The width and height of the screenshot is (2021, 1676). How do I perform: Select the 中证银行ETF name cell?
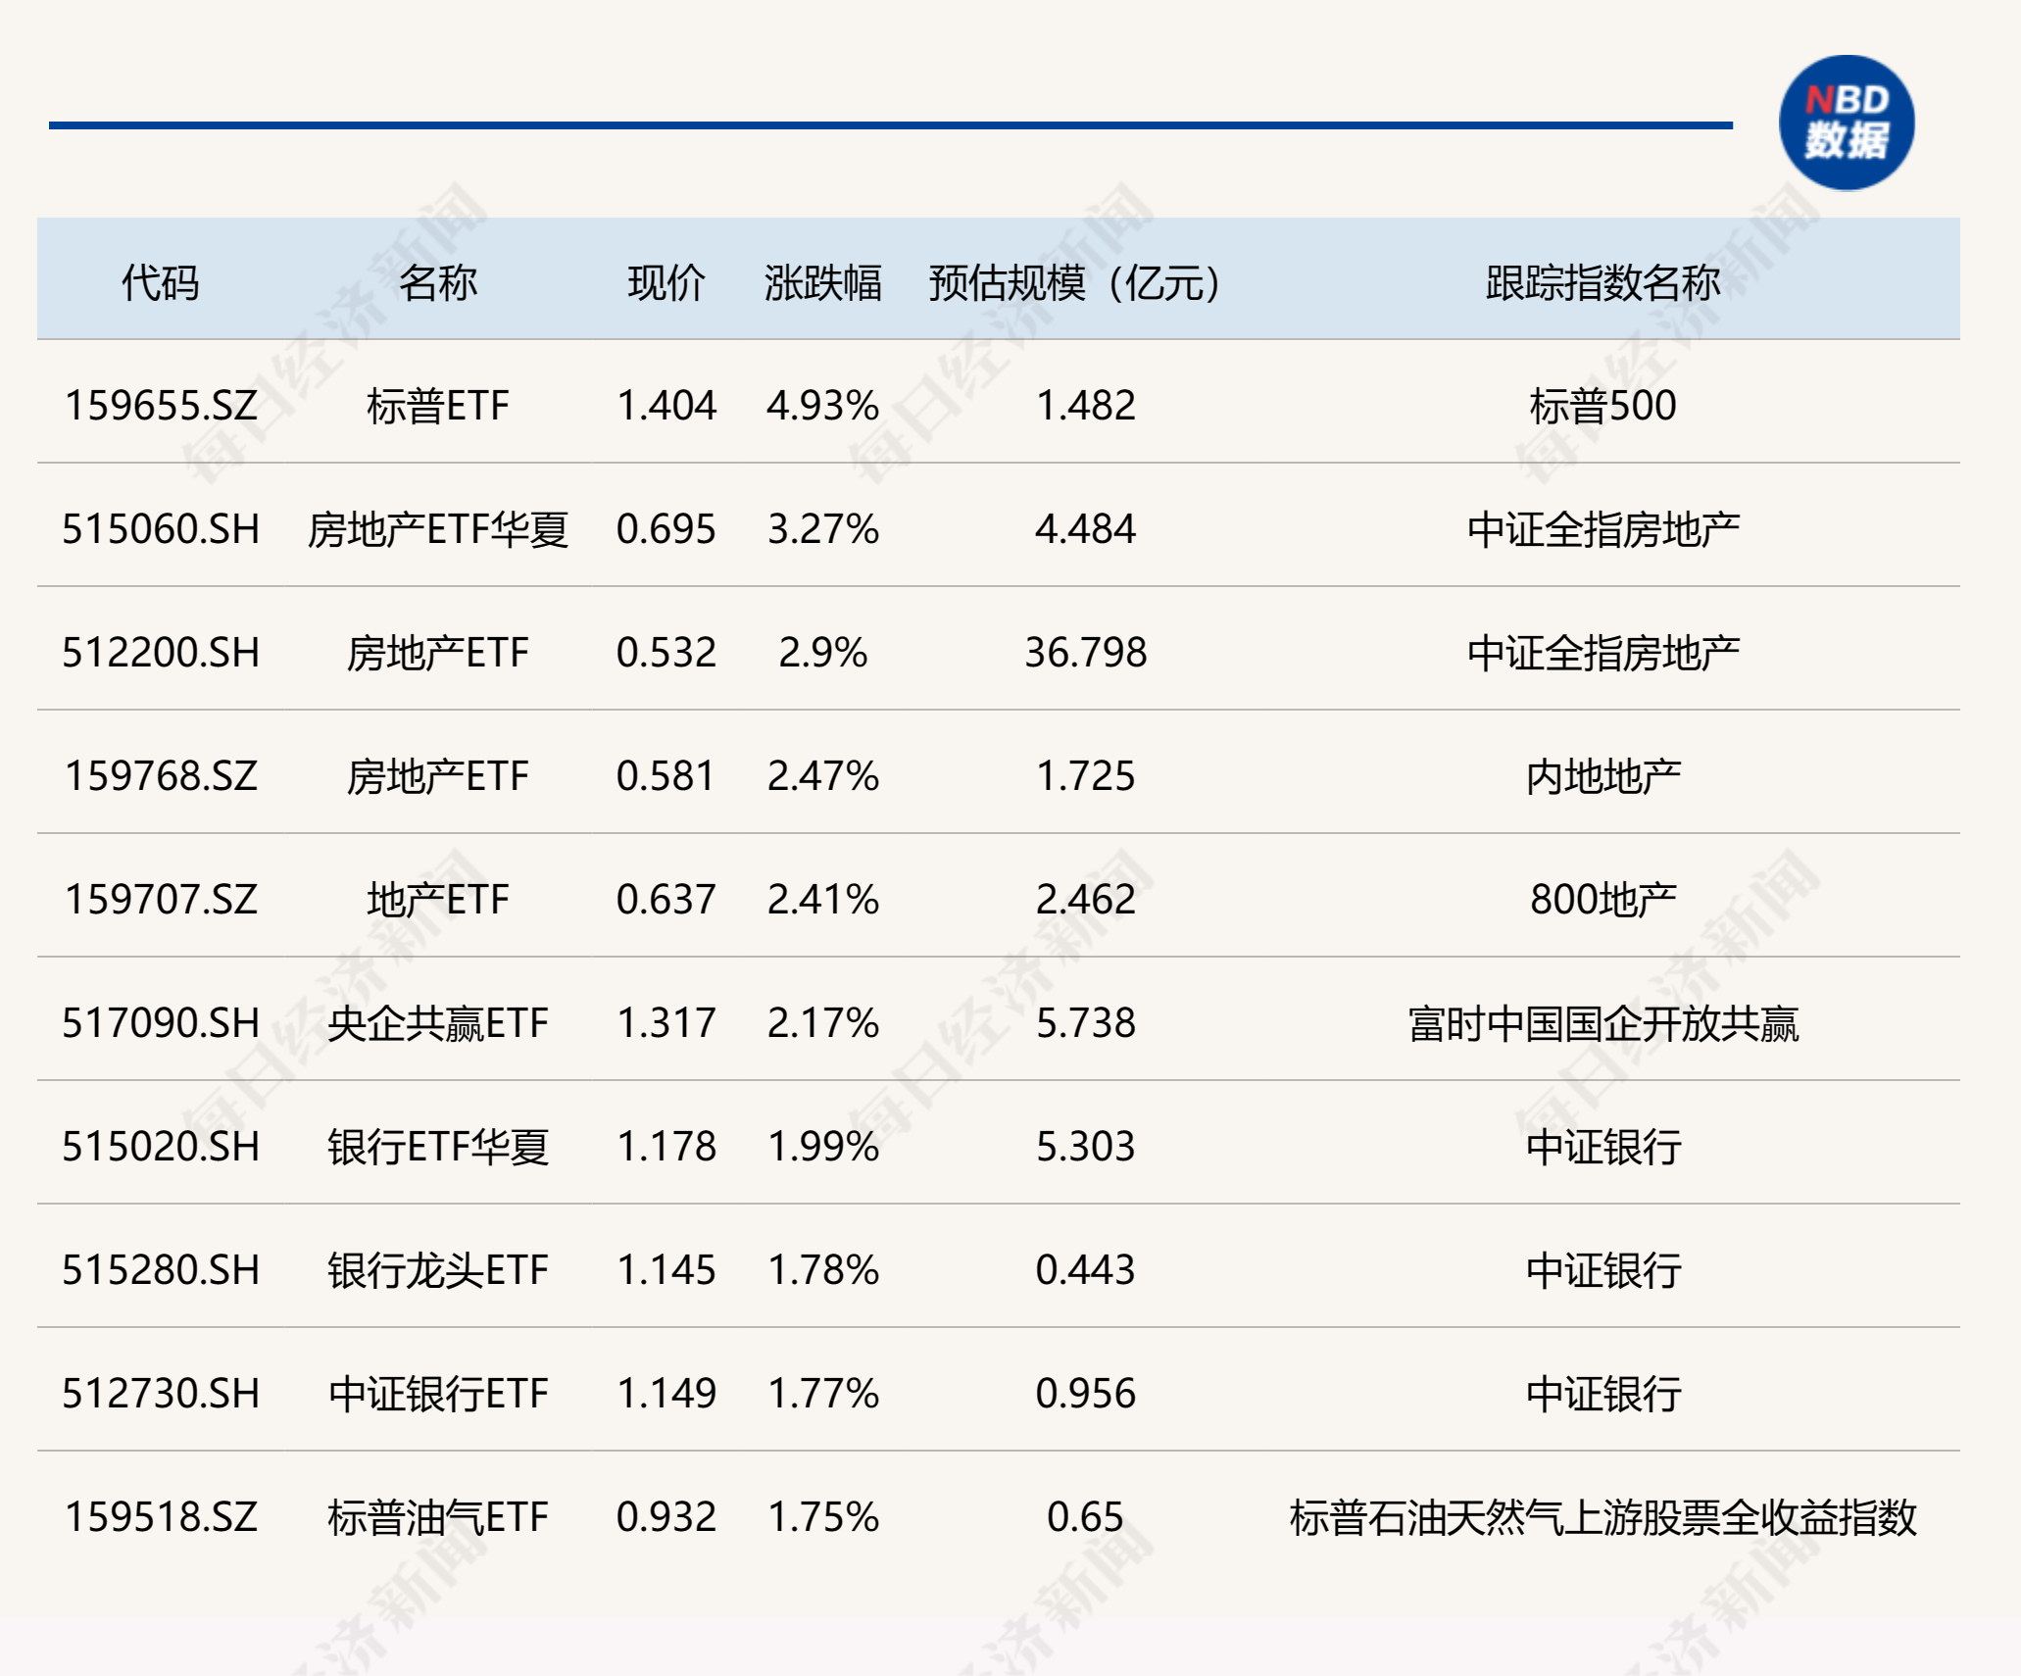(x=438, y=1394)
